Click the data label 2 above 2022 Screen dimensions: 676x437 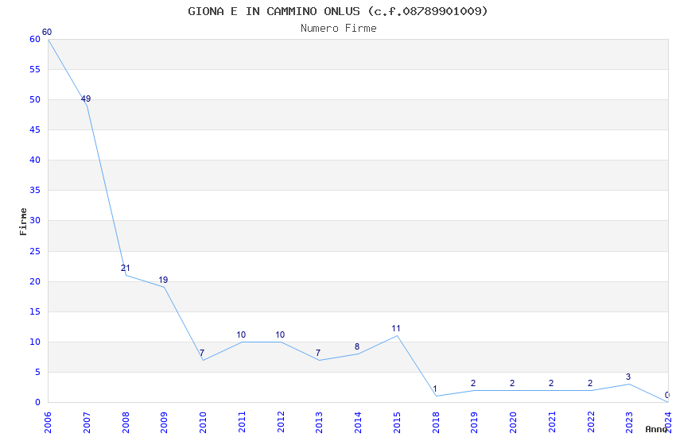coord(590,383)
